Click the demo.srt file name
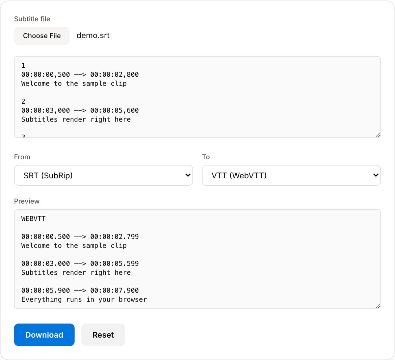Screen dimensions: 395x360 tap(93, 36)
